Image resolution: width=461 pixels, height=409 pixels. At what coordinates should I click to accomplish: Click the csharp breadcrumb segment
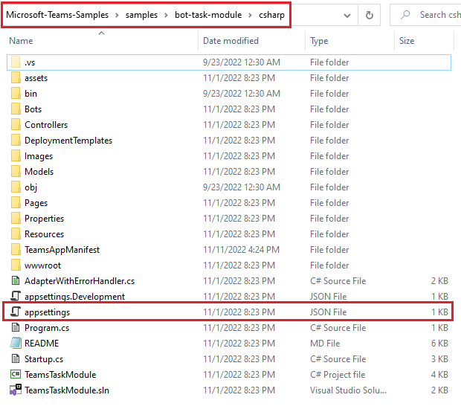[x=271, y=15]
